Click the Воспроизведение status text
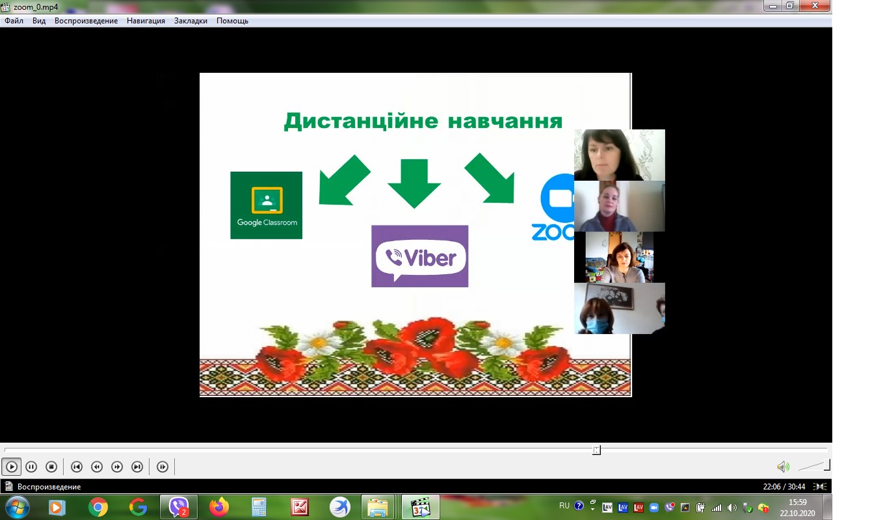Viewport: 883px width, 520px height. pyautogui.click(x=49, y=486)
